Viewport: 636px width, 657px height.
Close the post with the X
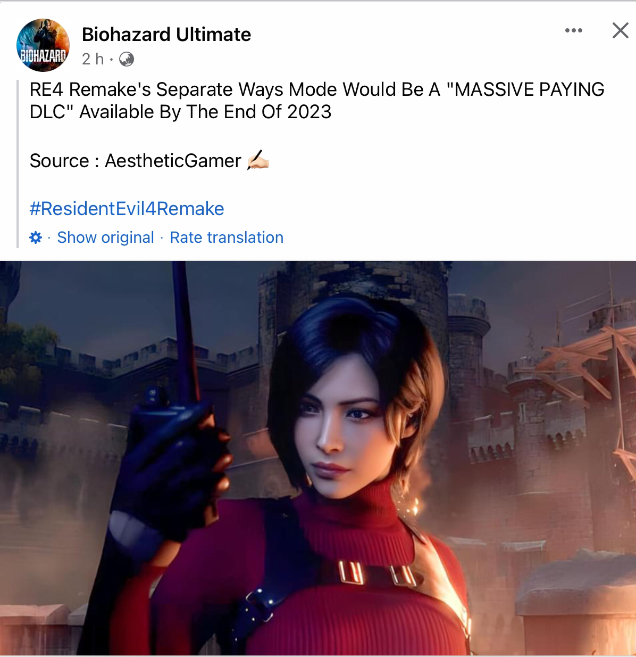(620, 30)
